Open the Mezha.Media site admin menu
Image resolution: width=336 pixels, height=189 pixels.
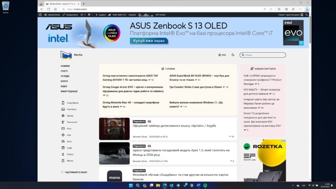pos(52,15)
